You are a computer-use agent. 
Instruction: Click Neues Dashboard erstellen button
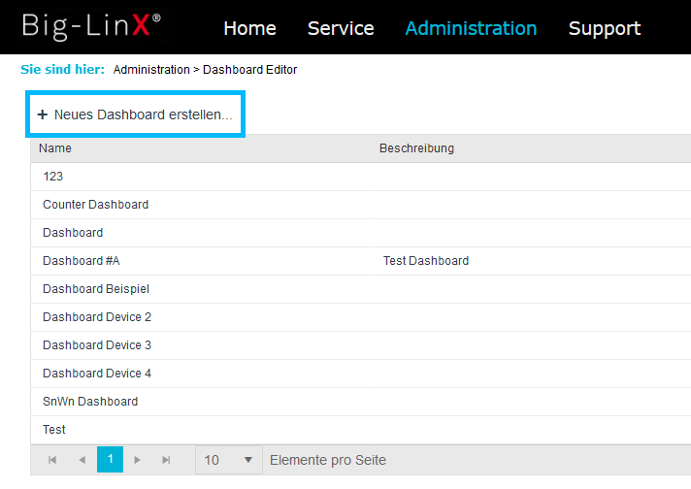click(x=135, y=114)
